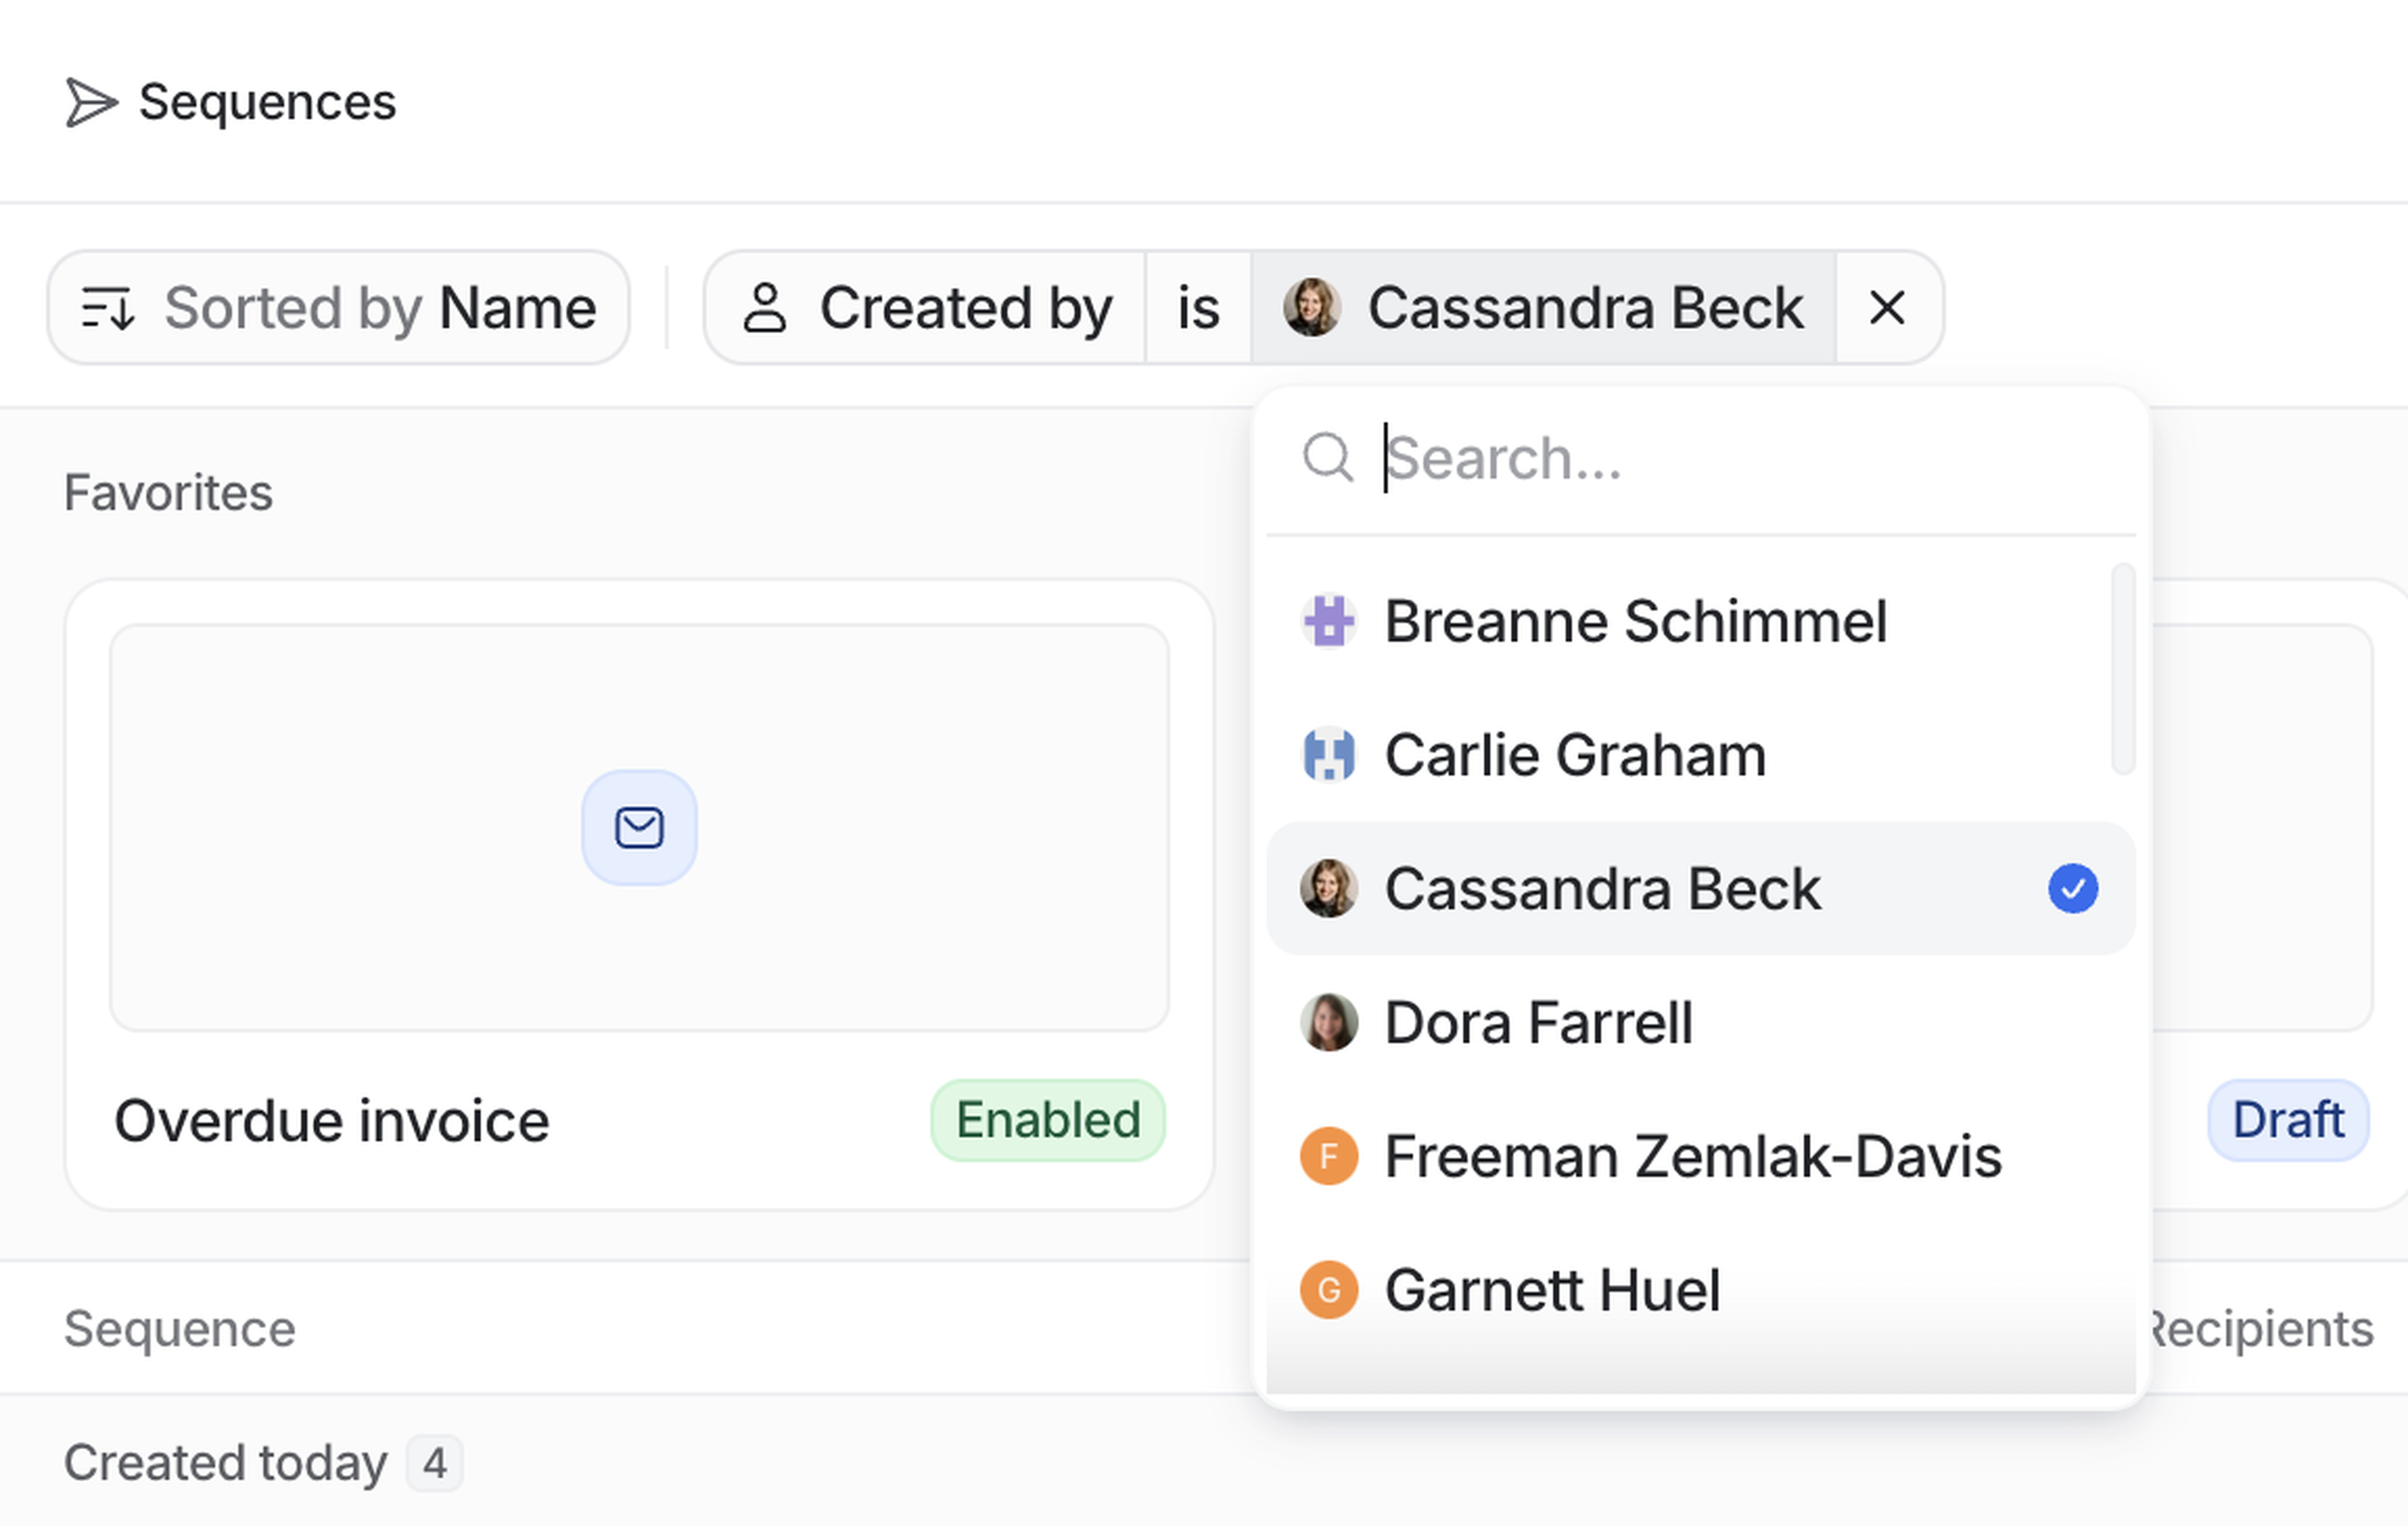Image resolution: width=2408 pixels, height=1526 pixels.
Task: Click the Sequences paper plane icon
Action: pyautogui.click(x=91, y=103)
